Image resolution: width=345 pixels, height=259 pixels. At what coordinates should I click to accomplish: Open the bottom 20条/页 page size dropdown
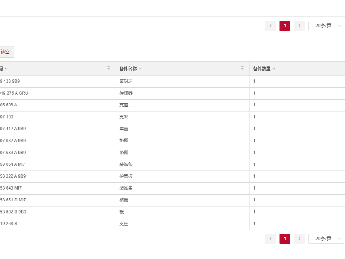tap(326, 239)
